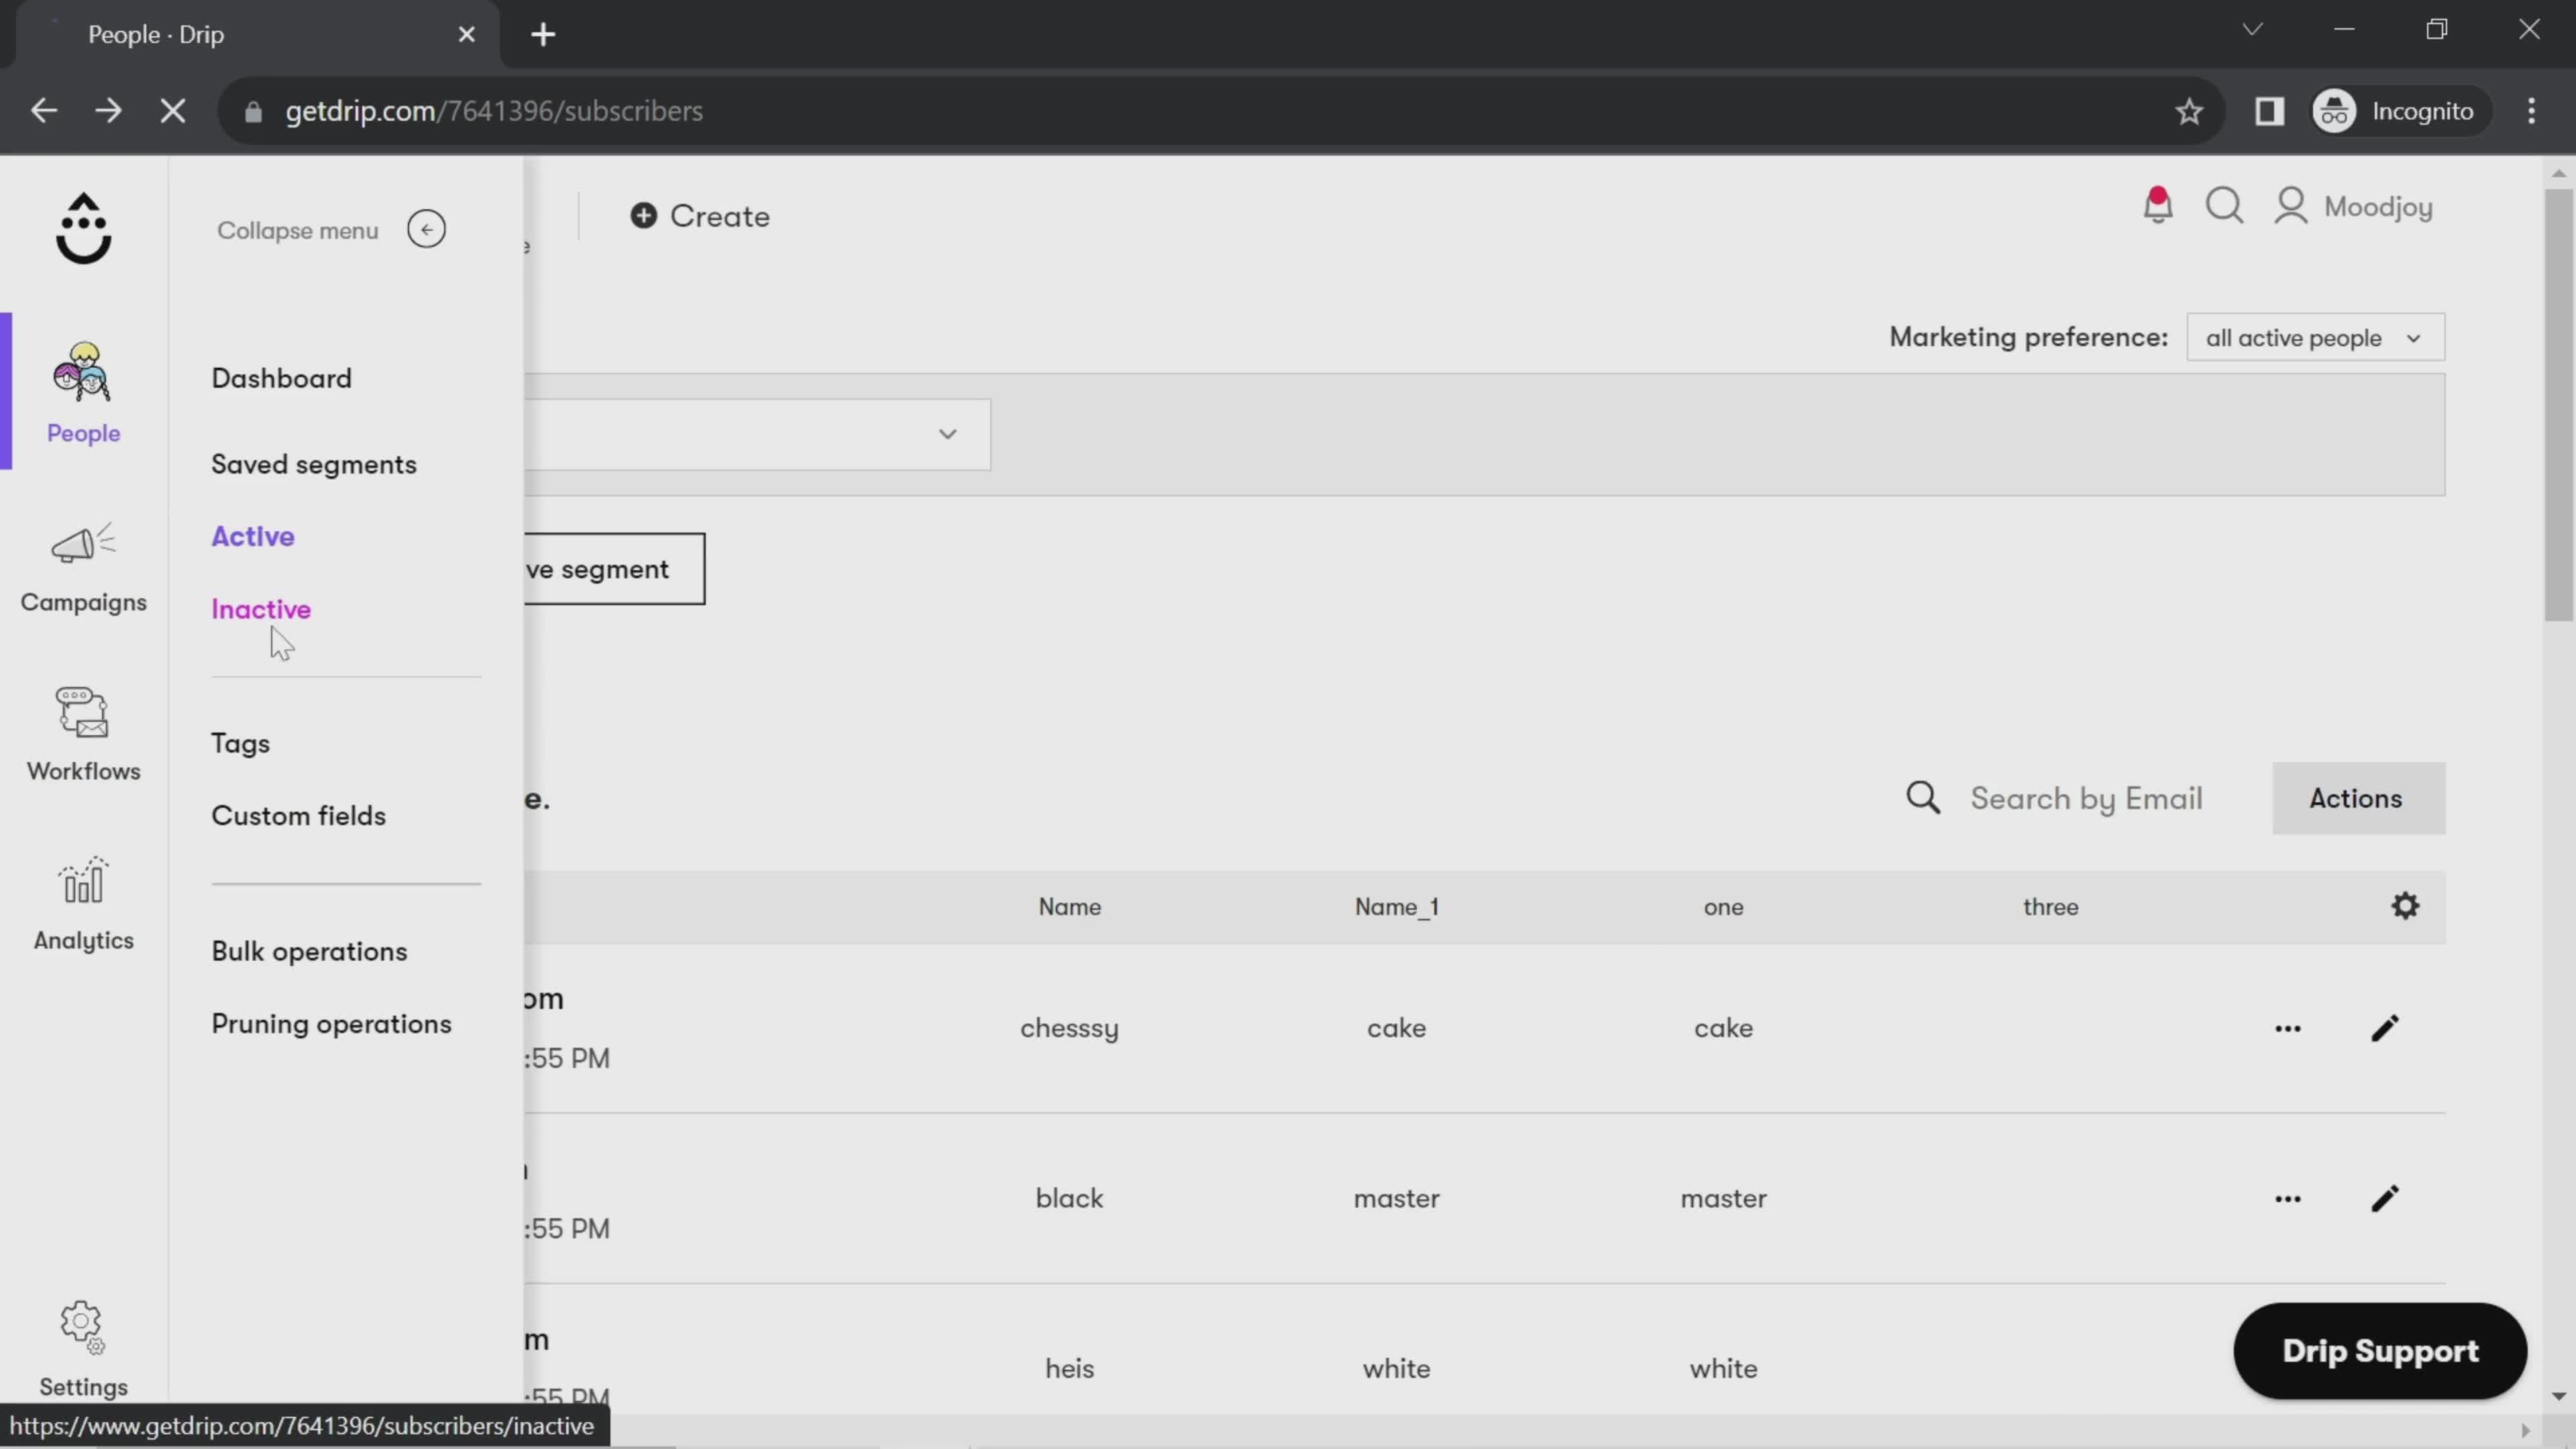
Task: Select the Inactive subscribers filter
Action: coord(260,607)
